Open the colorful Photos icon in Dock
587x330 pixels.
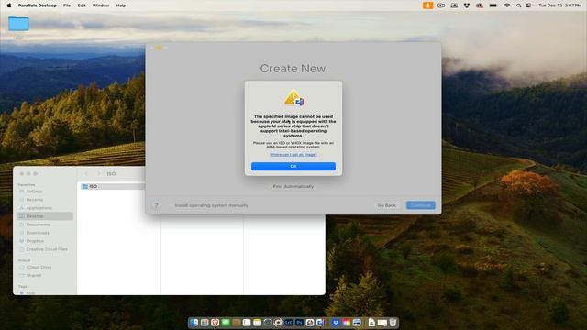[346, 323]
